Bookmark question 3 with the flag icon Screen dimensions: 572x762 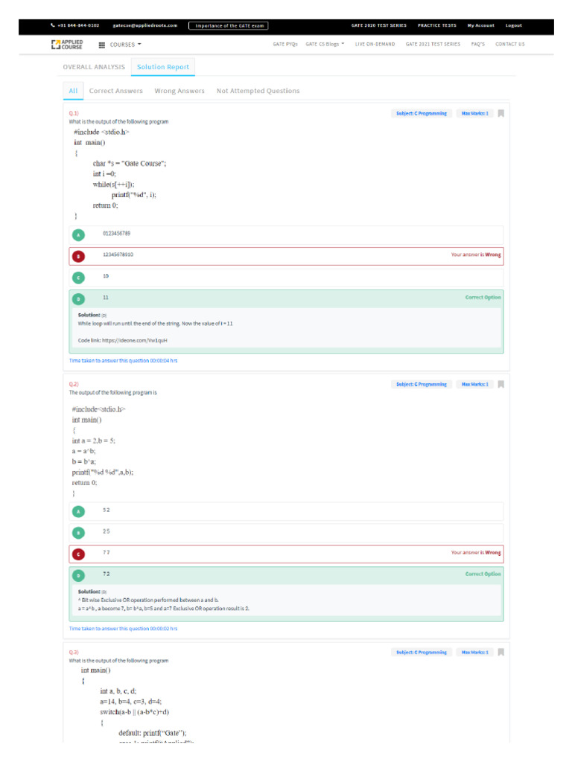pos(501,652)
